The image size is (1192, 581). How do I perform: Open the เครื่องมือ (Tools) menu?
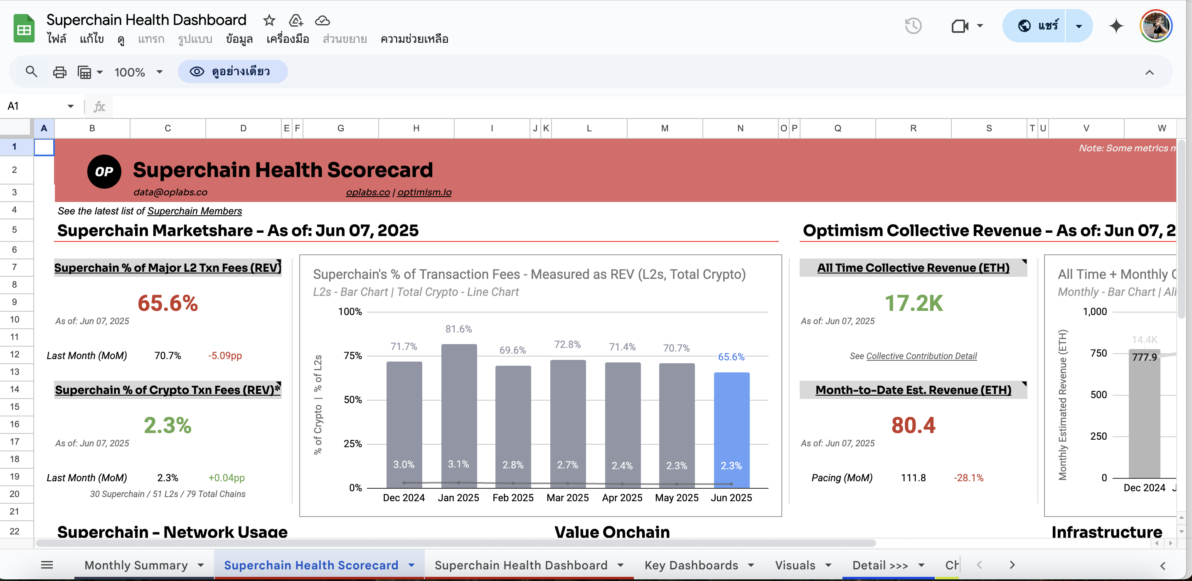coord(287,39)
